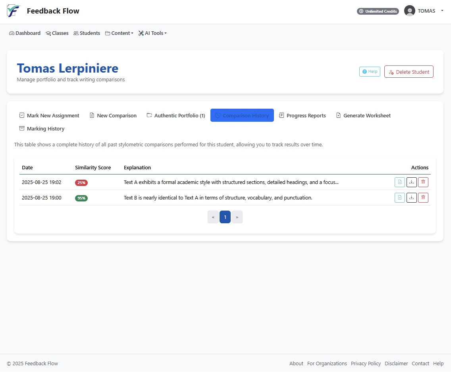Switch to the Progress Reports tab
This screenshot has width=451, height=372.
tap(302, 115)
